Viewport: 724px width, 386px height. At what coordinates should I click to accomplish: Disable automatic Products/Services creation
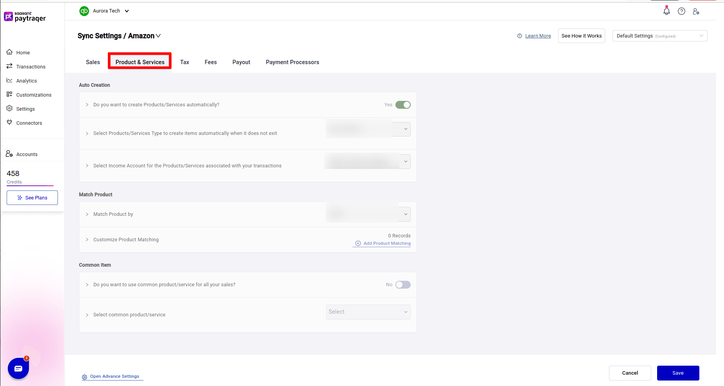pos(404,104)
